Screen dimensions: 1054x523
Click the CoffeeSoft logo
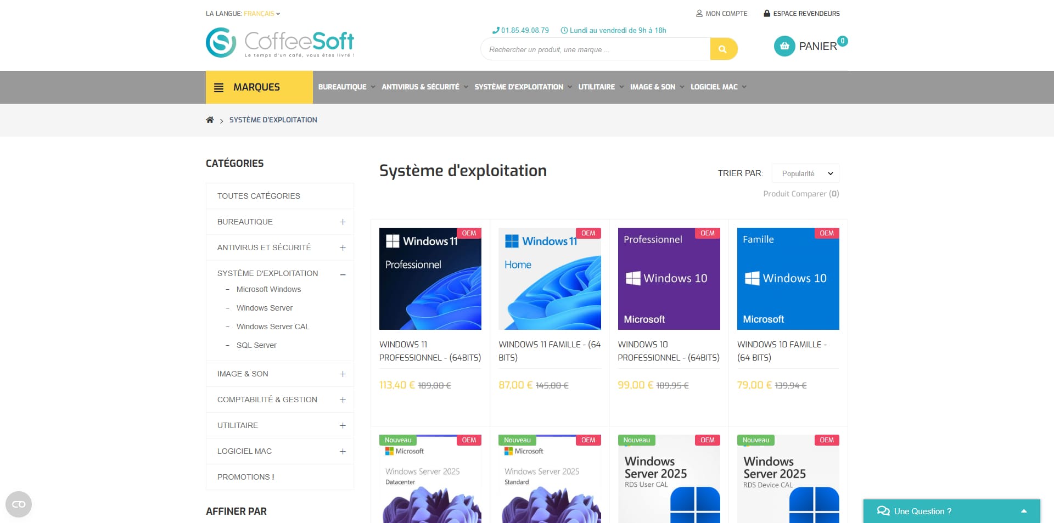[280, 42]
